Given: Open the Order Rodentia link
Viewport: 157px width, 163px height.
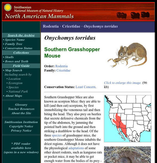Looking at the screenshot, I should (x=61, y=66).
